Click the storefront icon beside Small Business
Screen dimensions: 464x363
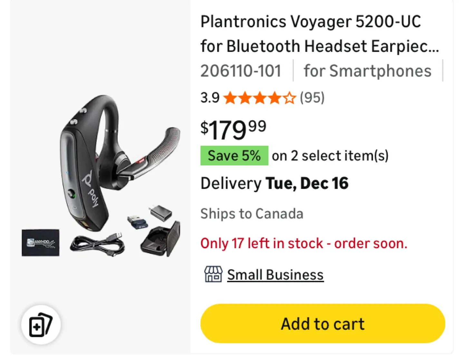[213, 274]
